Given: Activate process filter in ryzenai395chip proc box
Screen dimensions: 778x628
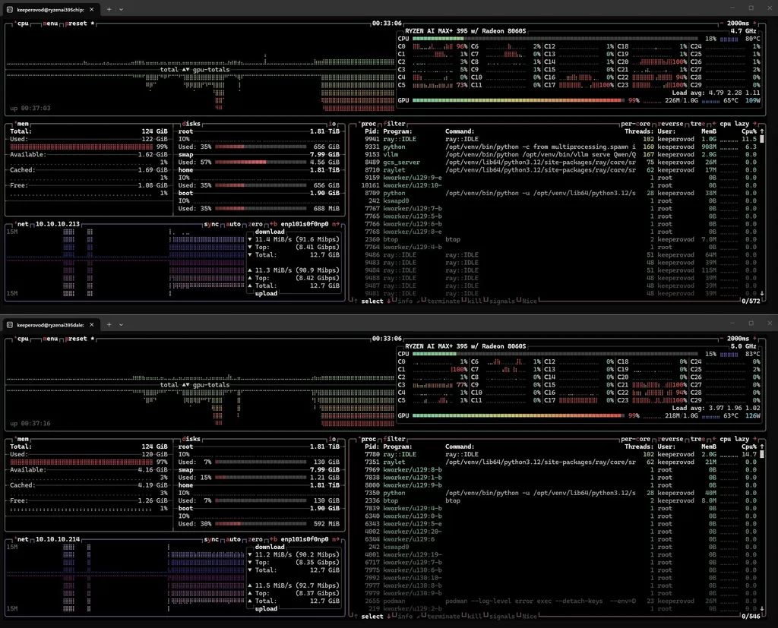Looking at the screenshot, I should (394, 124).
